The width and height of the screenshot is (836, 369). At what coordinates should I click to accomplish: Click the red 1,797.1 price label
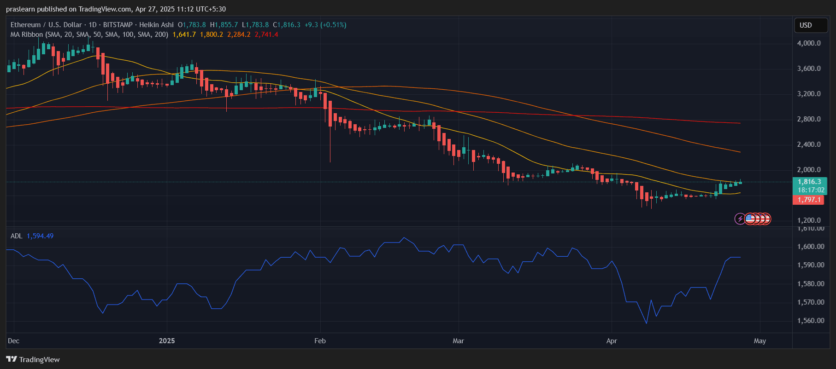click(810, 200)
